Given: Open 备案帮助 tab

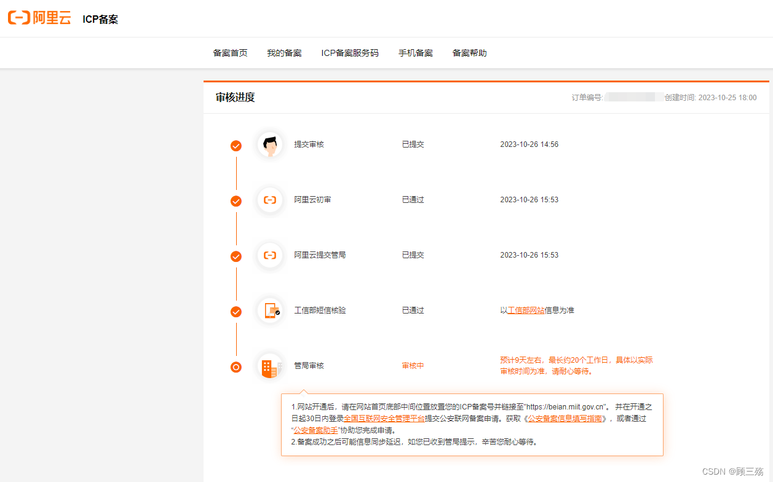Looking at the screenshot, I should tap(469, 53).
